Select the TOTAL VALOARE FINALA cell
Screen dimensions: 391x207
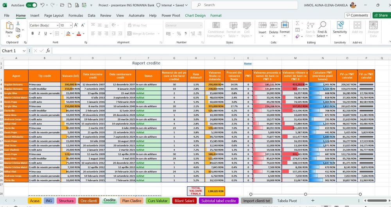click(196, 191)
